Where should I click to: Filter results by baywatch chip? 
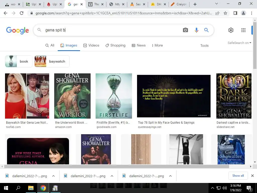click(x=52, y=61)
